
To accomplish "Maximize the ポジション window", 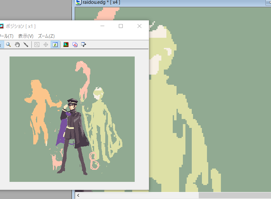I will [x=121, y=26].
